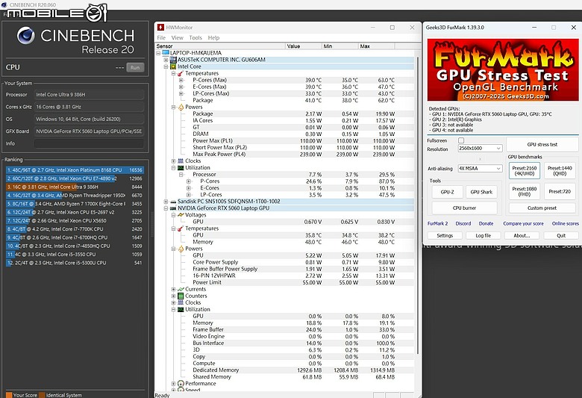The image size is (582, 398).
Task: Click the FurMark About... button
Action: [522, 236]
